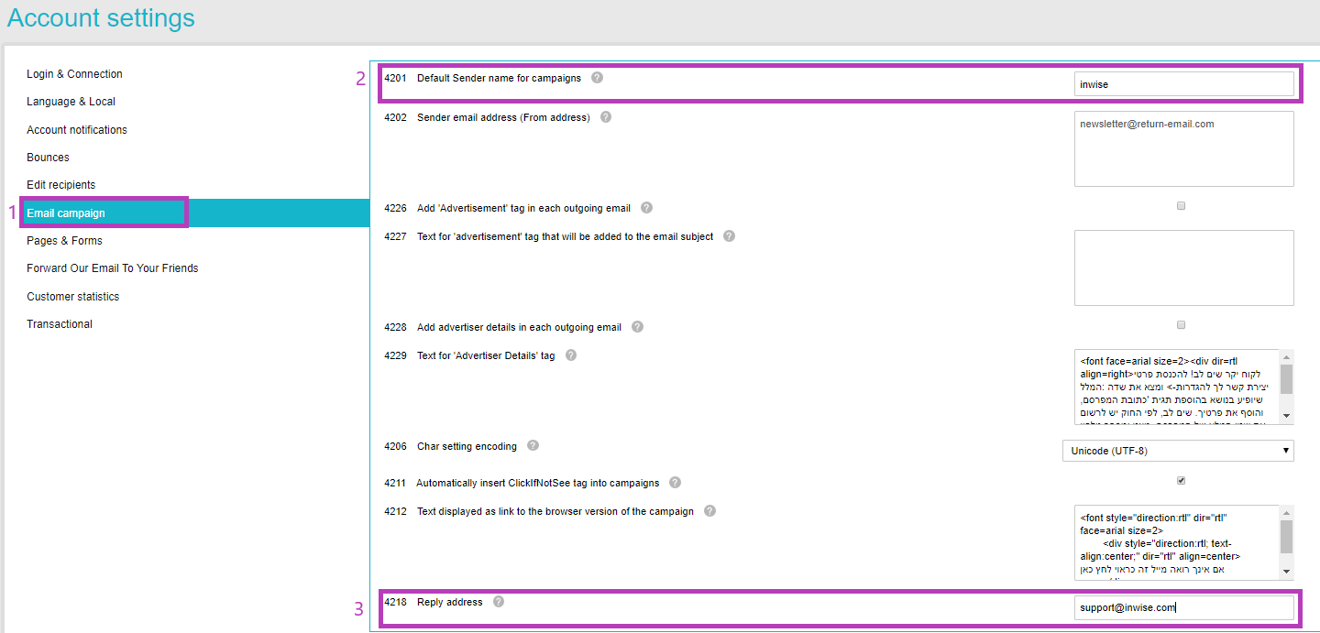The image size is (1320, 633).
Task: Open the Unicode (UTF-8) encoding dropdown
Action: click(1283, 450)
